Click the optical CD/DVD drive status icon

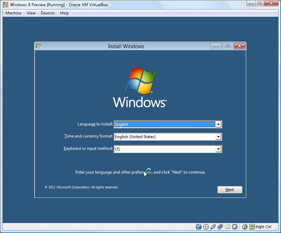206,227
